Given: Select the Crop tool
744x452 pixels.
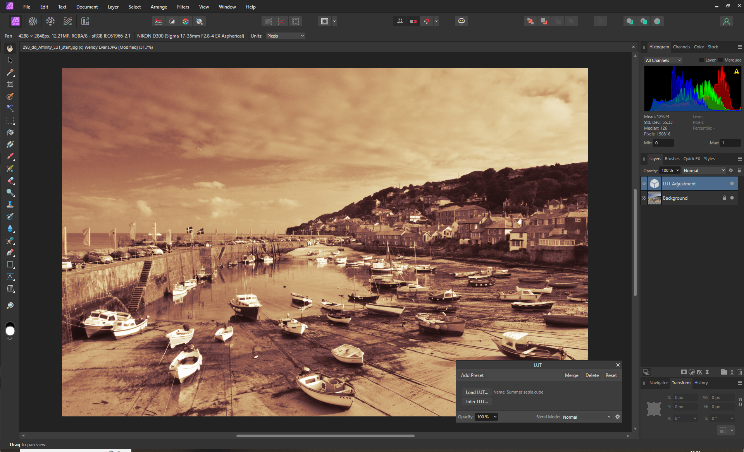Looking at the screenshot, I should click(10, 84).
